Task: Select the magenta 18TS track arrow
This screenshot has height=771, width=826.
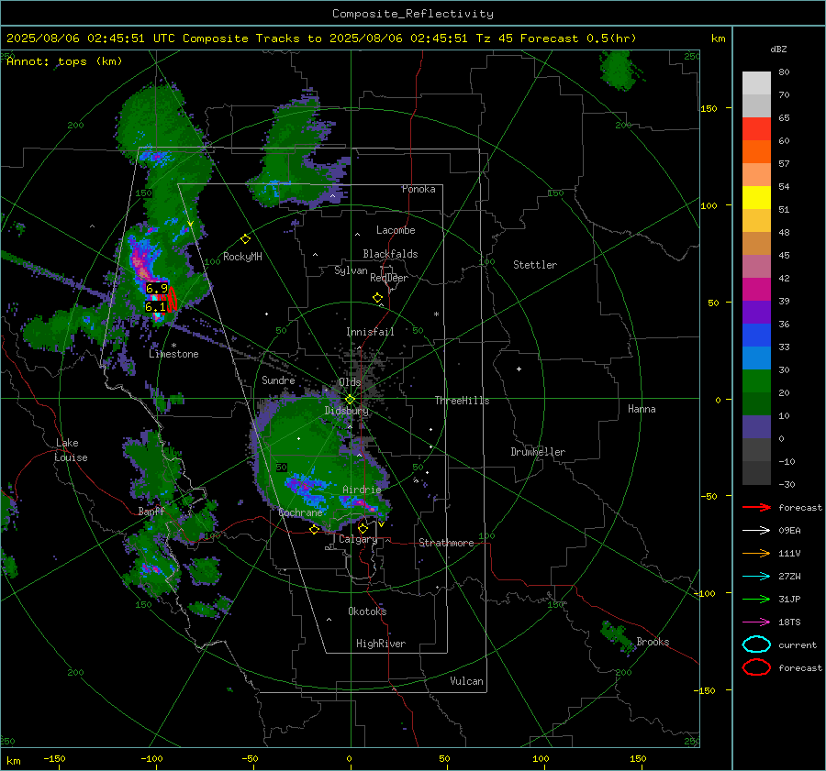Action: 756,622
